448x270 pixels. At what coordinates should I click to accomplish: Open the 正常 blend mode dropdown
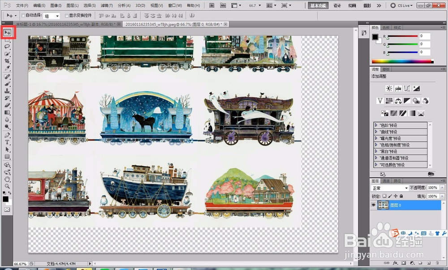(390, 188)
